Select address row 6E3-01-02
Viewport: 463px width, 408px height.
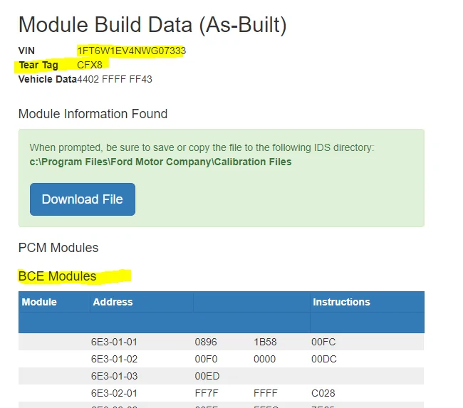(x=114, y=359)
